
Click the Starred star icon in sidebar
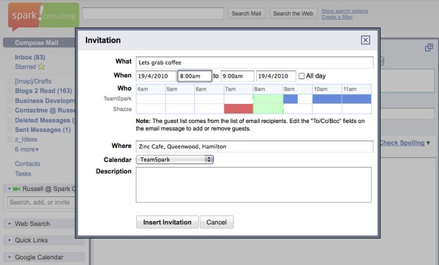42,67
